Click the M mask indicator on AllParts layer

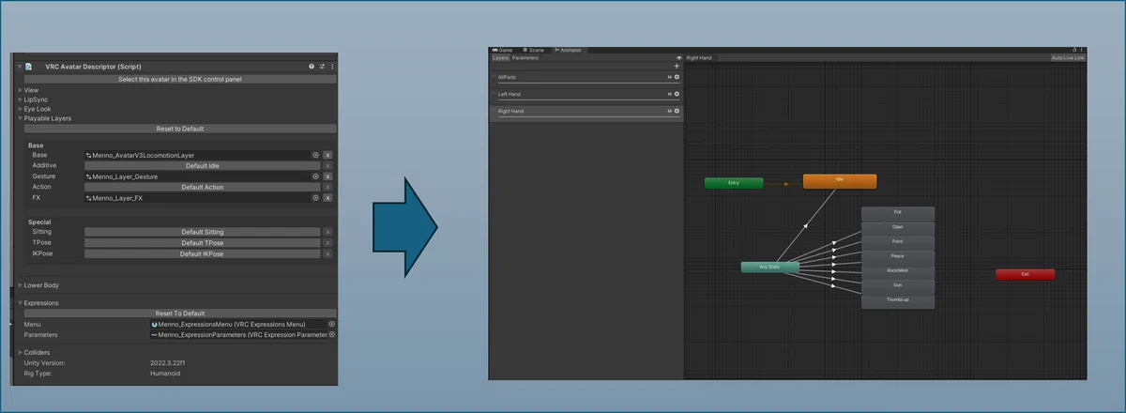[670, 77]
